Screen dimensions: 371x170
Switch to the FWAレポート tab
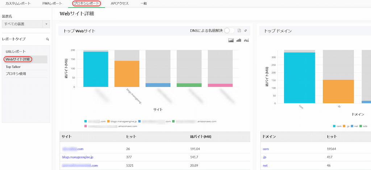(x=52, y=4)
